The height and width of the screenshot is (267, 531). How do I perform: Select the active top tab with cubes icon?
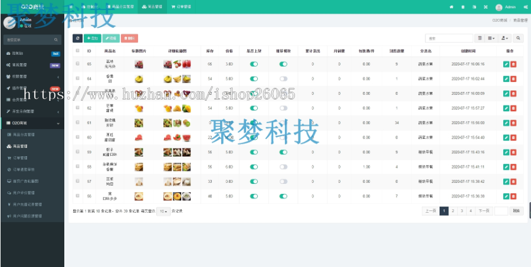click(x=152, y=6)
